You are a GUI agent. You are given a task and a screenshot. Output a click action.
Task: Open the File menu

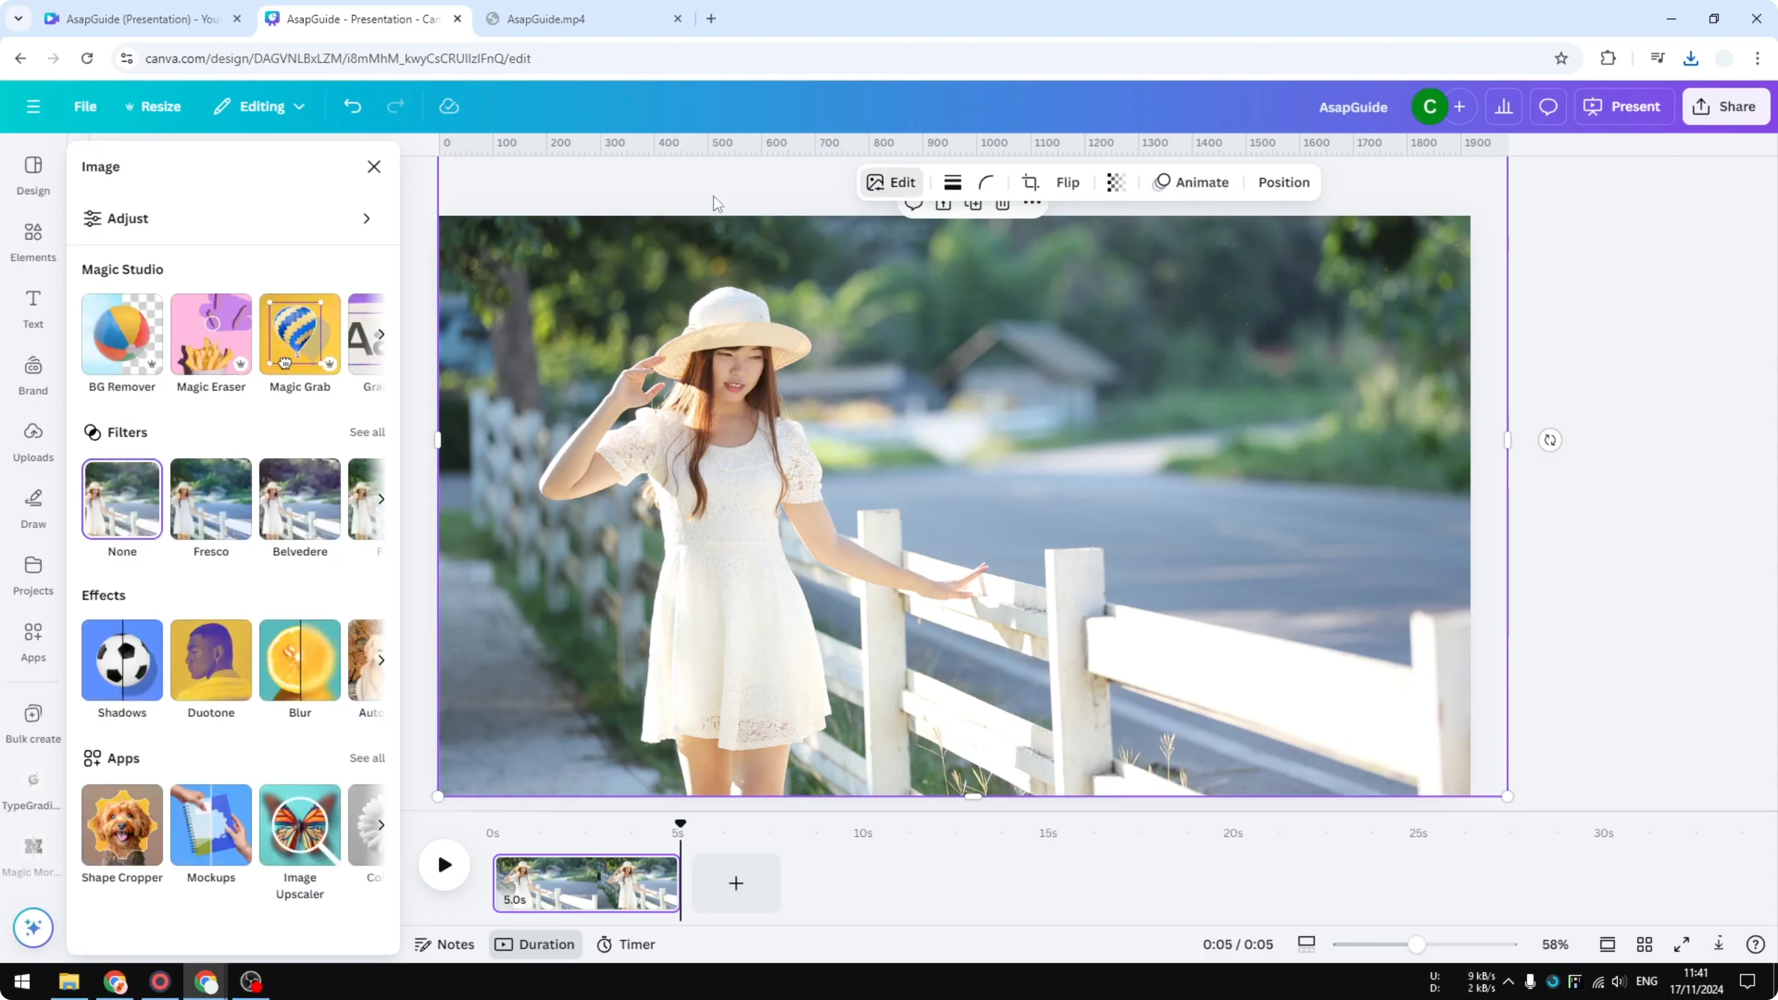pos(86,106)
